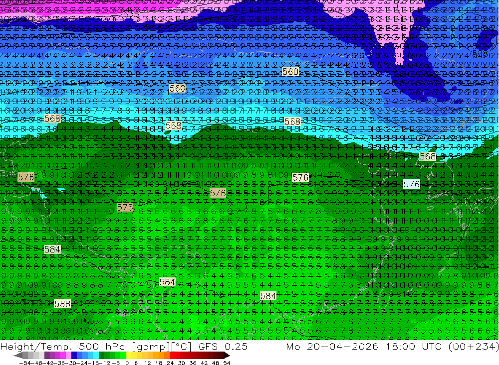
Task: Click the forecast date "Mo 20-04-2026"
Action: point(332,347)
